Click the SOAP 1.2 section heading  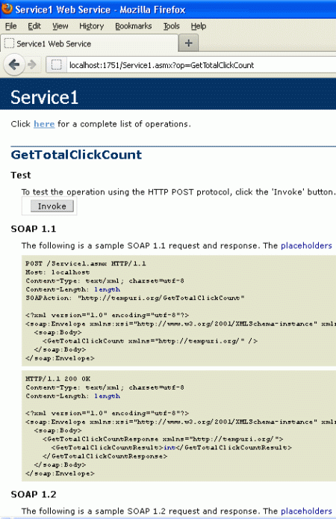(34, 494)
